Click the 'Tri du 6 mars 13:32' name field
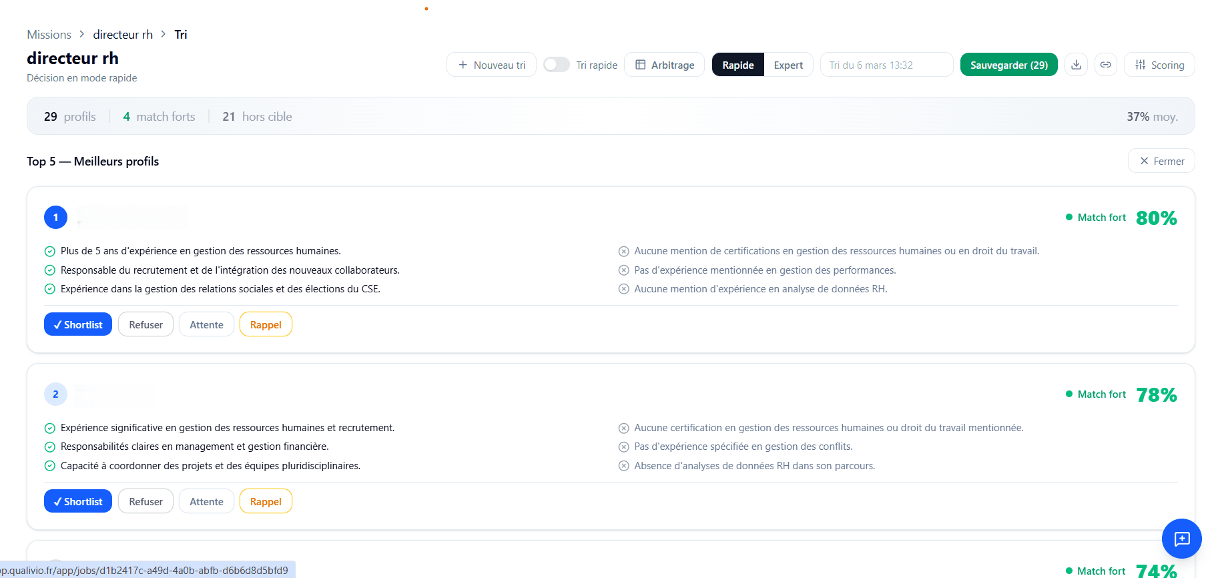This screenshot has width=1220, height=578. coord(886,65)
